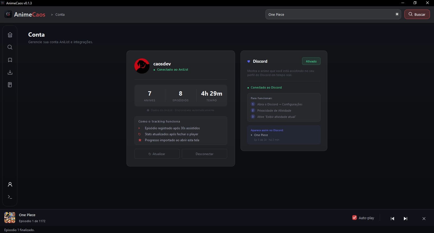Open the Home sidebar icon

click(x=10, y=35)
